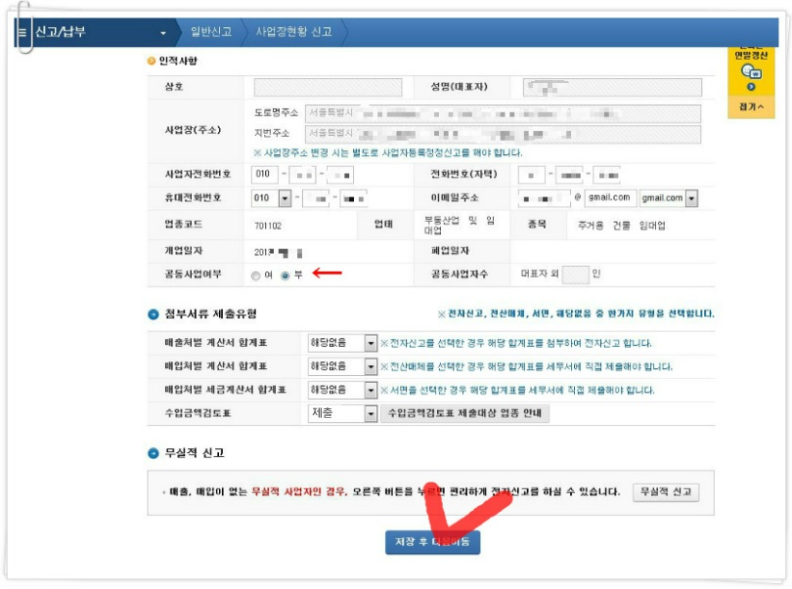Viewport: 792px width, 589px height.
Task: Click the 무실적 신고 button
Action: [x=666, y=492]
